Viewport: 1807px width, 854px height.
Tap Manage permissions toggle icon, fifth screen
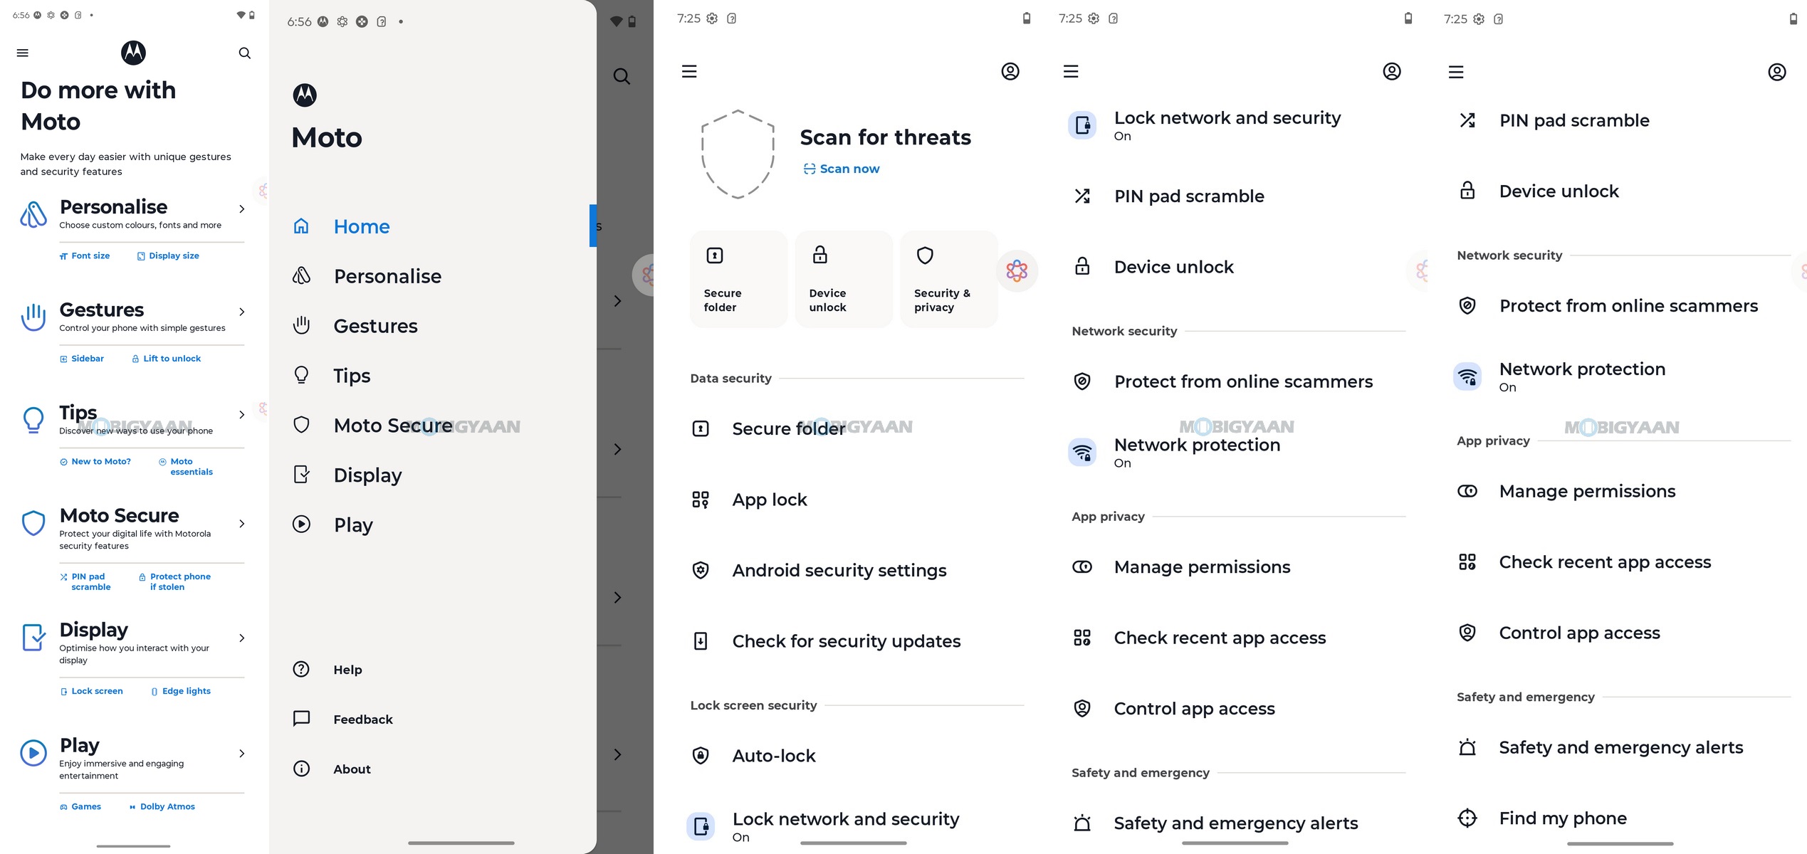coord(1467,491)
